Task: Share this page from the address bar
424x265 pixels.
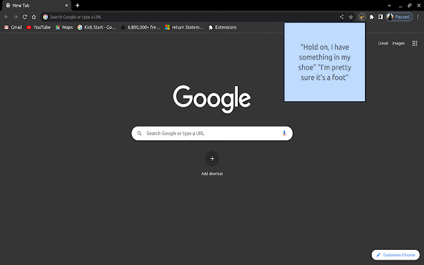Action: 342,17
